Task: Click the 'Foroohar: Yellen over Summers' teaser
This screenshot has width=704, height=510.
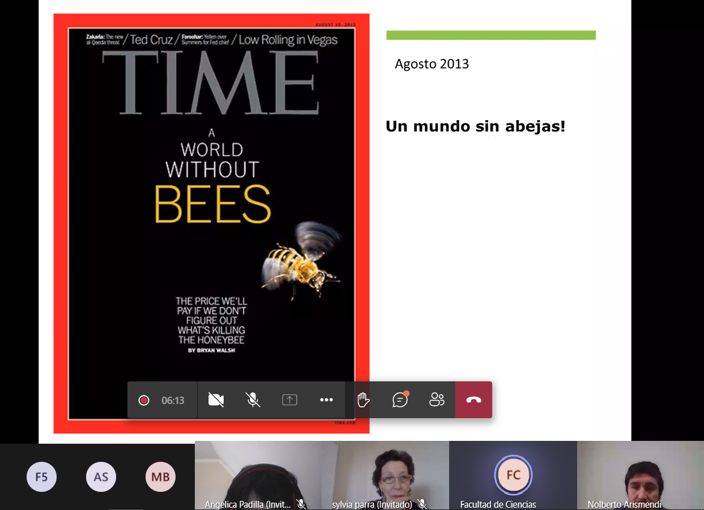Action: point(206,40)
